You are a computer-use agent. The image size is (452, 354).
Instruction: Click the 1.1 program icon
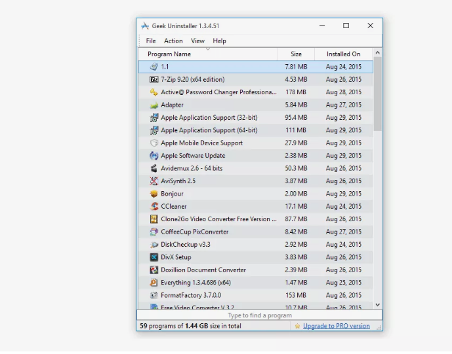point(154,67)
